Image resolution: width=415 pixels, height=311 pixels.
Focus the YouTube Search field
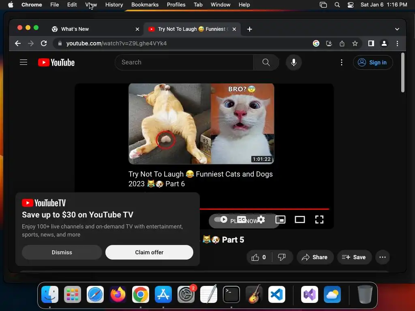pos(184,62)
